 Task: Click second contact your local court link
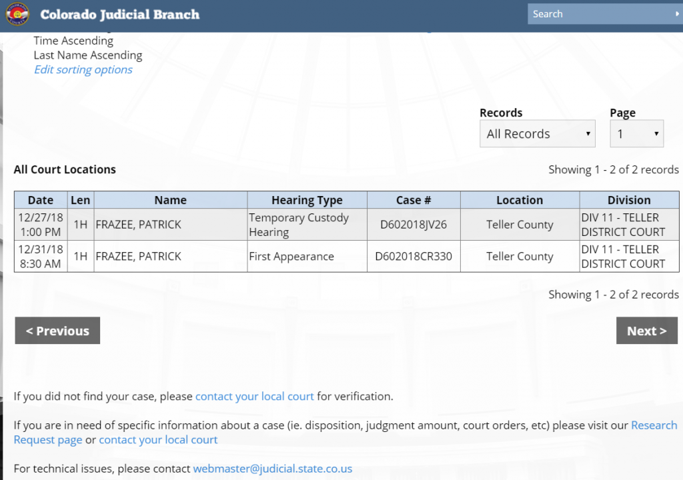pyautogui.click(x=158, y=440)
